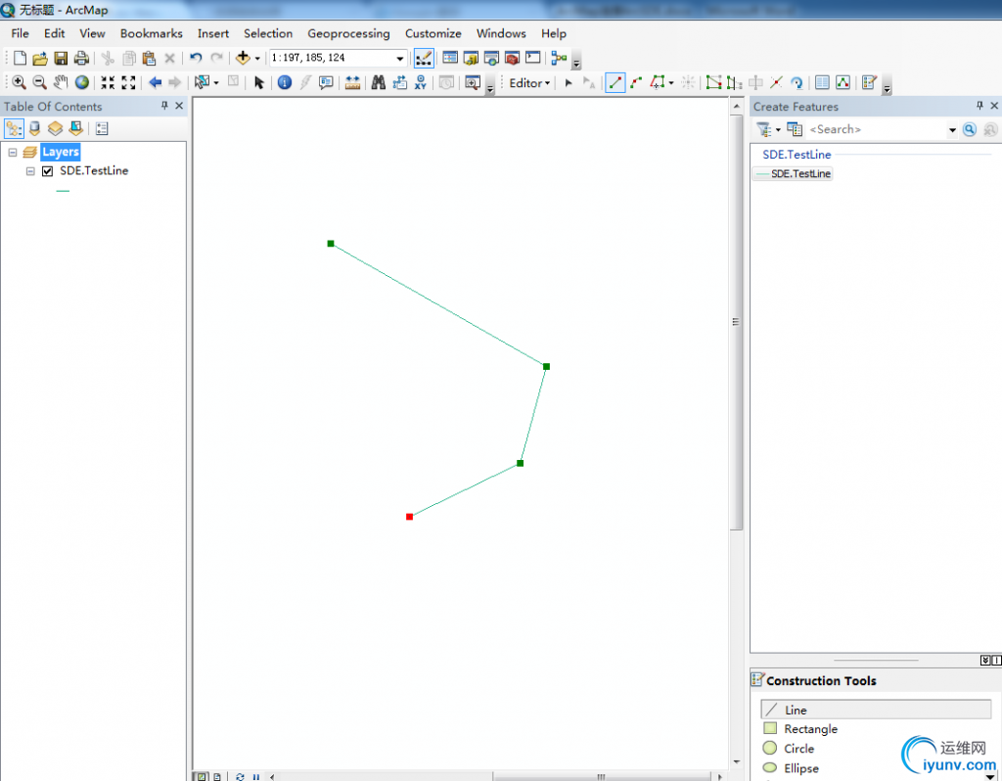This screenshot has width=1002, height=781.
Task: Open the map scale dropdown
Action: [400, 58]
